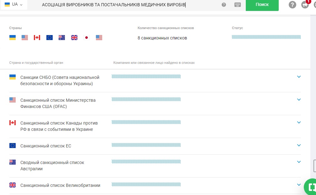The image size is (316, 195).
Task: Click the Japan flag under Страны
Action: (x=87, y=38)
